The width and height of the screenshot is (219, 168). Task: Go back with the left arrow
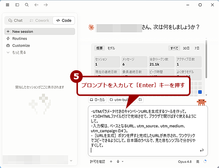click(36, 5)
